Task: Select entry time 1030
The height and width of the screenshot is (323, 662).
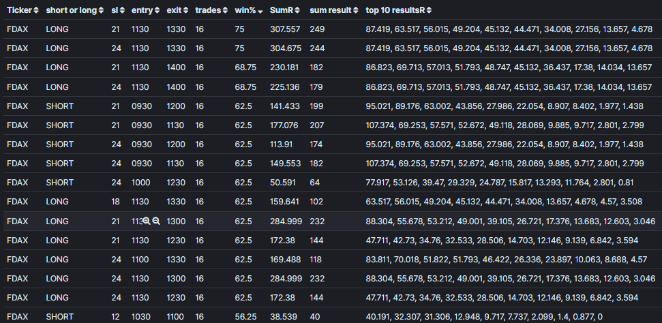Action: [x=140, y=316]
